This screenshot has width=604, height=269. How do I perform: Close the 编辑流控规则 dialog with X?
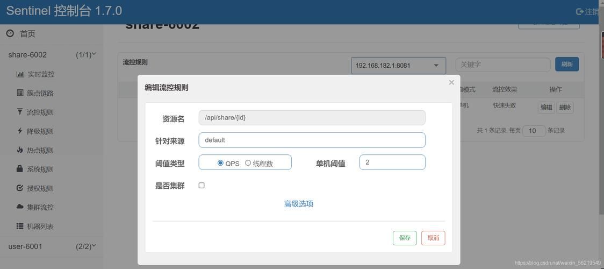[x=451, y=82]
